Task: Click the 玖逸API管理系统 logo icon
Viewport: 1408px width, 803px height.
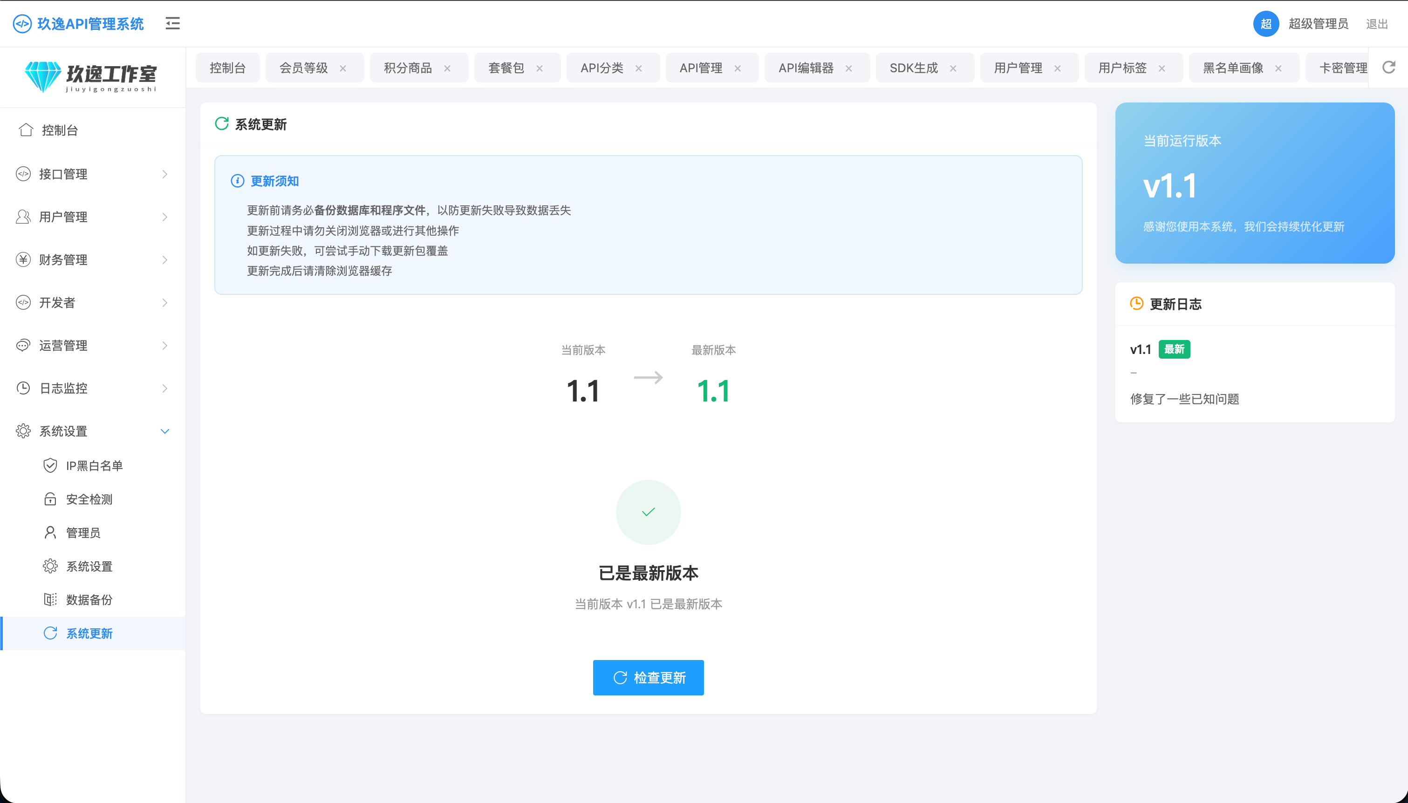Action: pos(22,24)
